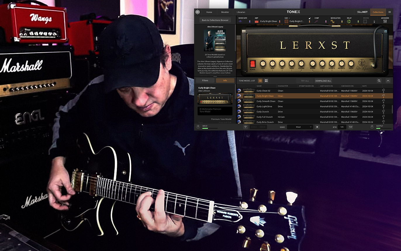This screenshot has width=401, height=251.
Task: Switch to the Modeler tab
Action: coord(225,12)
